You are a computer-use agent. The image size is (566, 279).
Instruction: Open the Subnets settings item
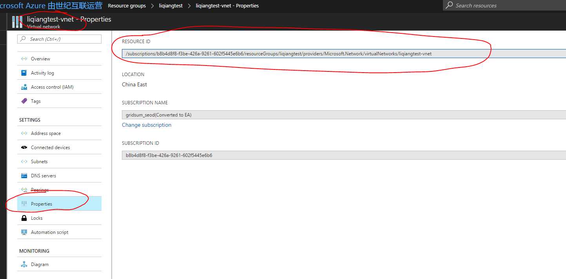59,161
